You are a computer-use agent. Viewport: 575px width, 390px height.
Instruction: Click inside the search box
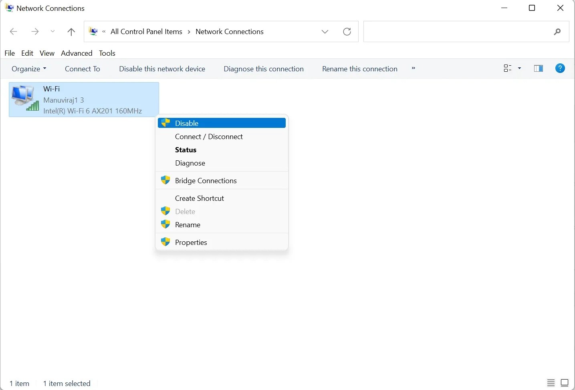[461, 31]
